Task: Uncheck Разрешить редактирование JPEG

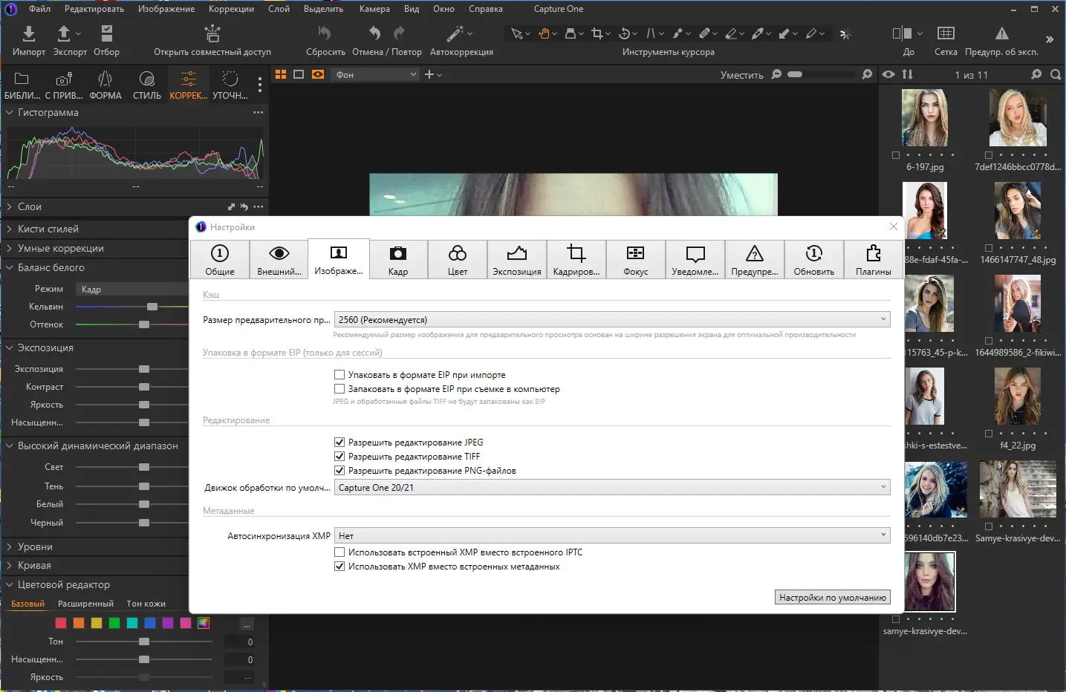Action: click(339, 443)
